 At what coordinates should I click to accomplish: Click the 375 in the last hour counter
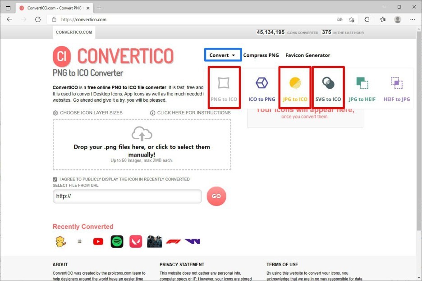point(326,32)
